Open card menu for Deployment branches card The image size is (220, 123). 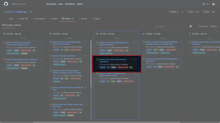tap(41, 42)
